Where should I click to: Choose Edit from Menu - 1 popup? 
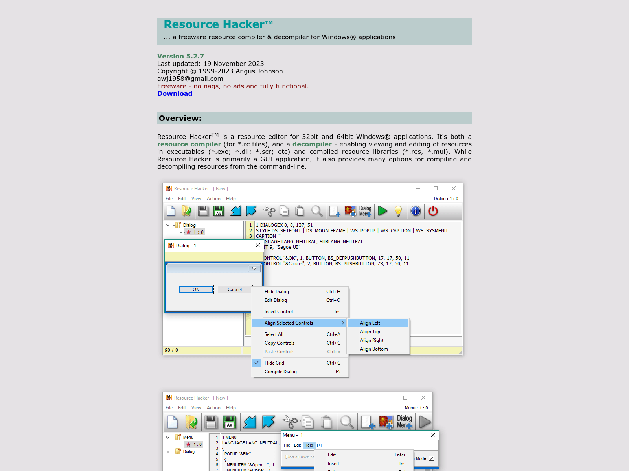click(364, 455)
